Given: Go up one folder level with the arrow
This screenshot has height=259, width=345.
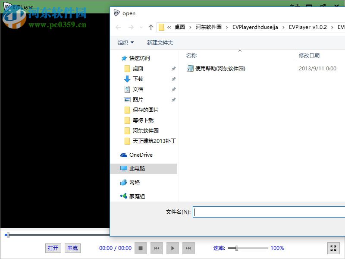Looking at the screenshot, I should (x=151, y=27).
